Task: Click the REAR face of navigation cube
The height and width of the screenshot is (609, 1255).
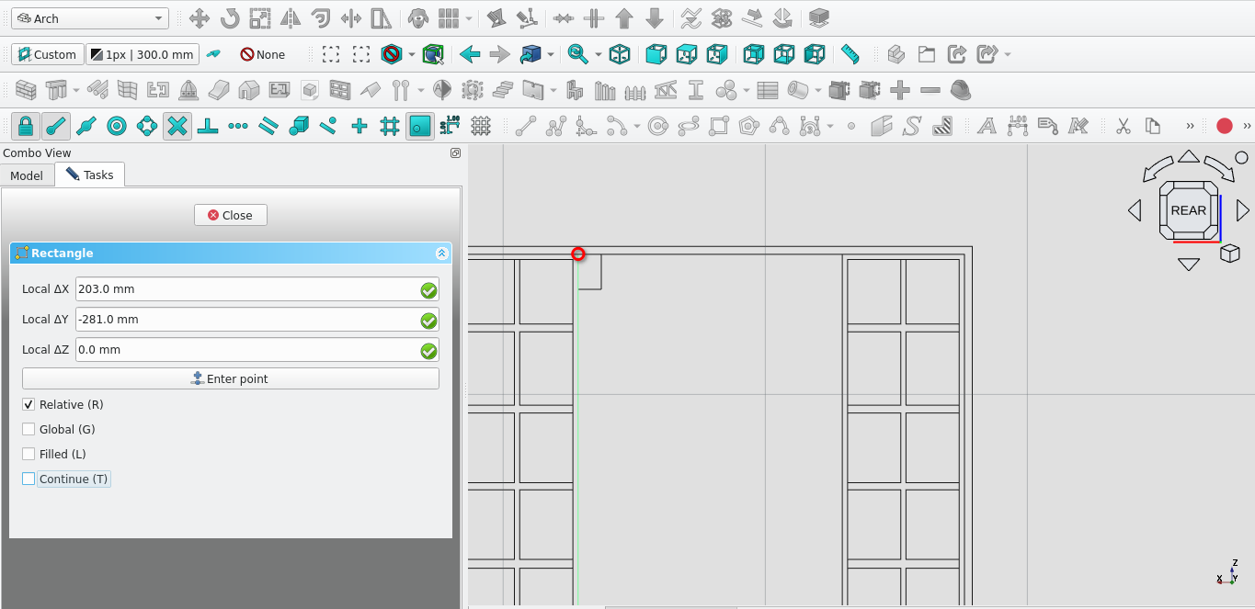Action: (1188, 210)
